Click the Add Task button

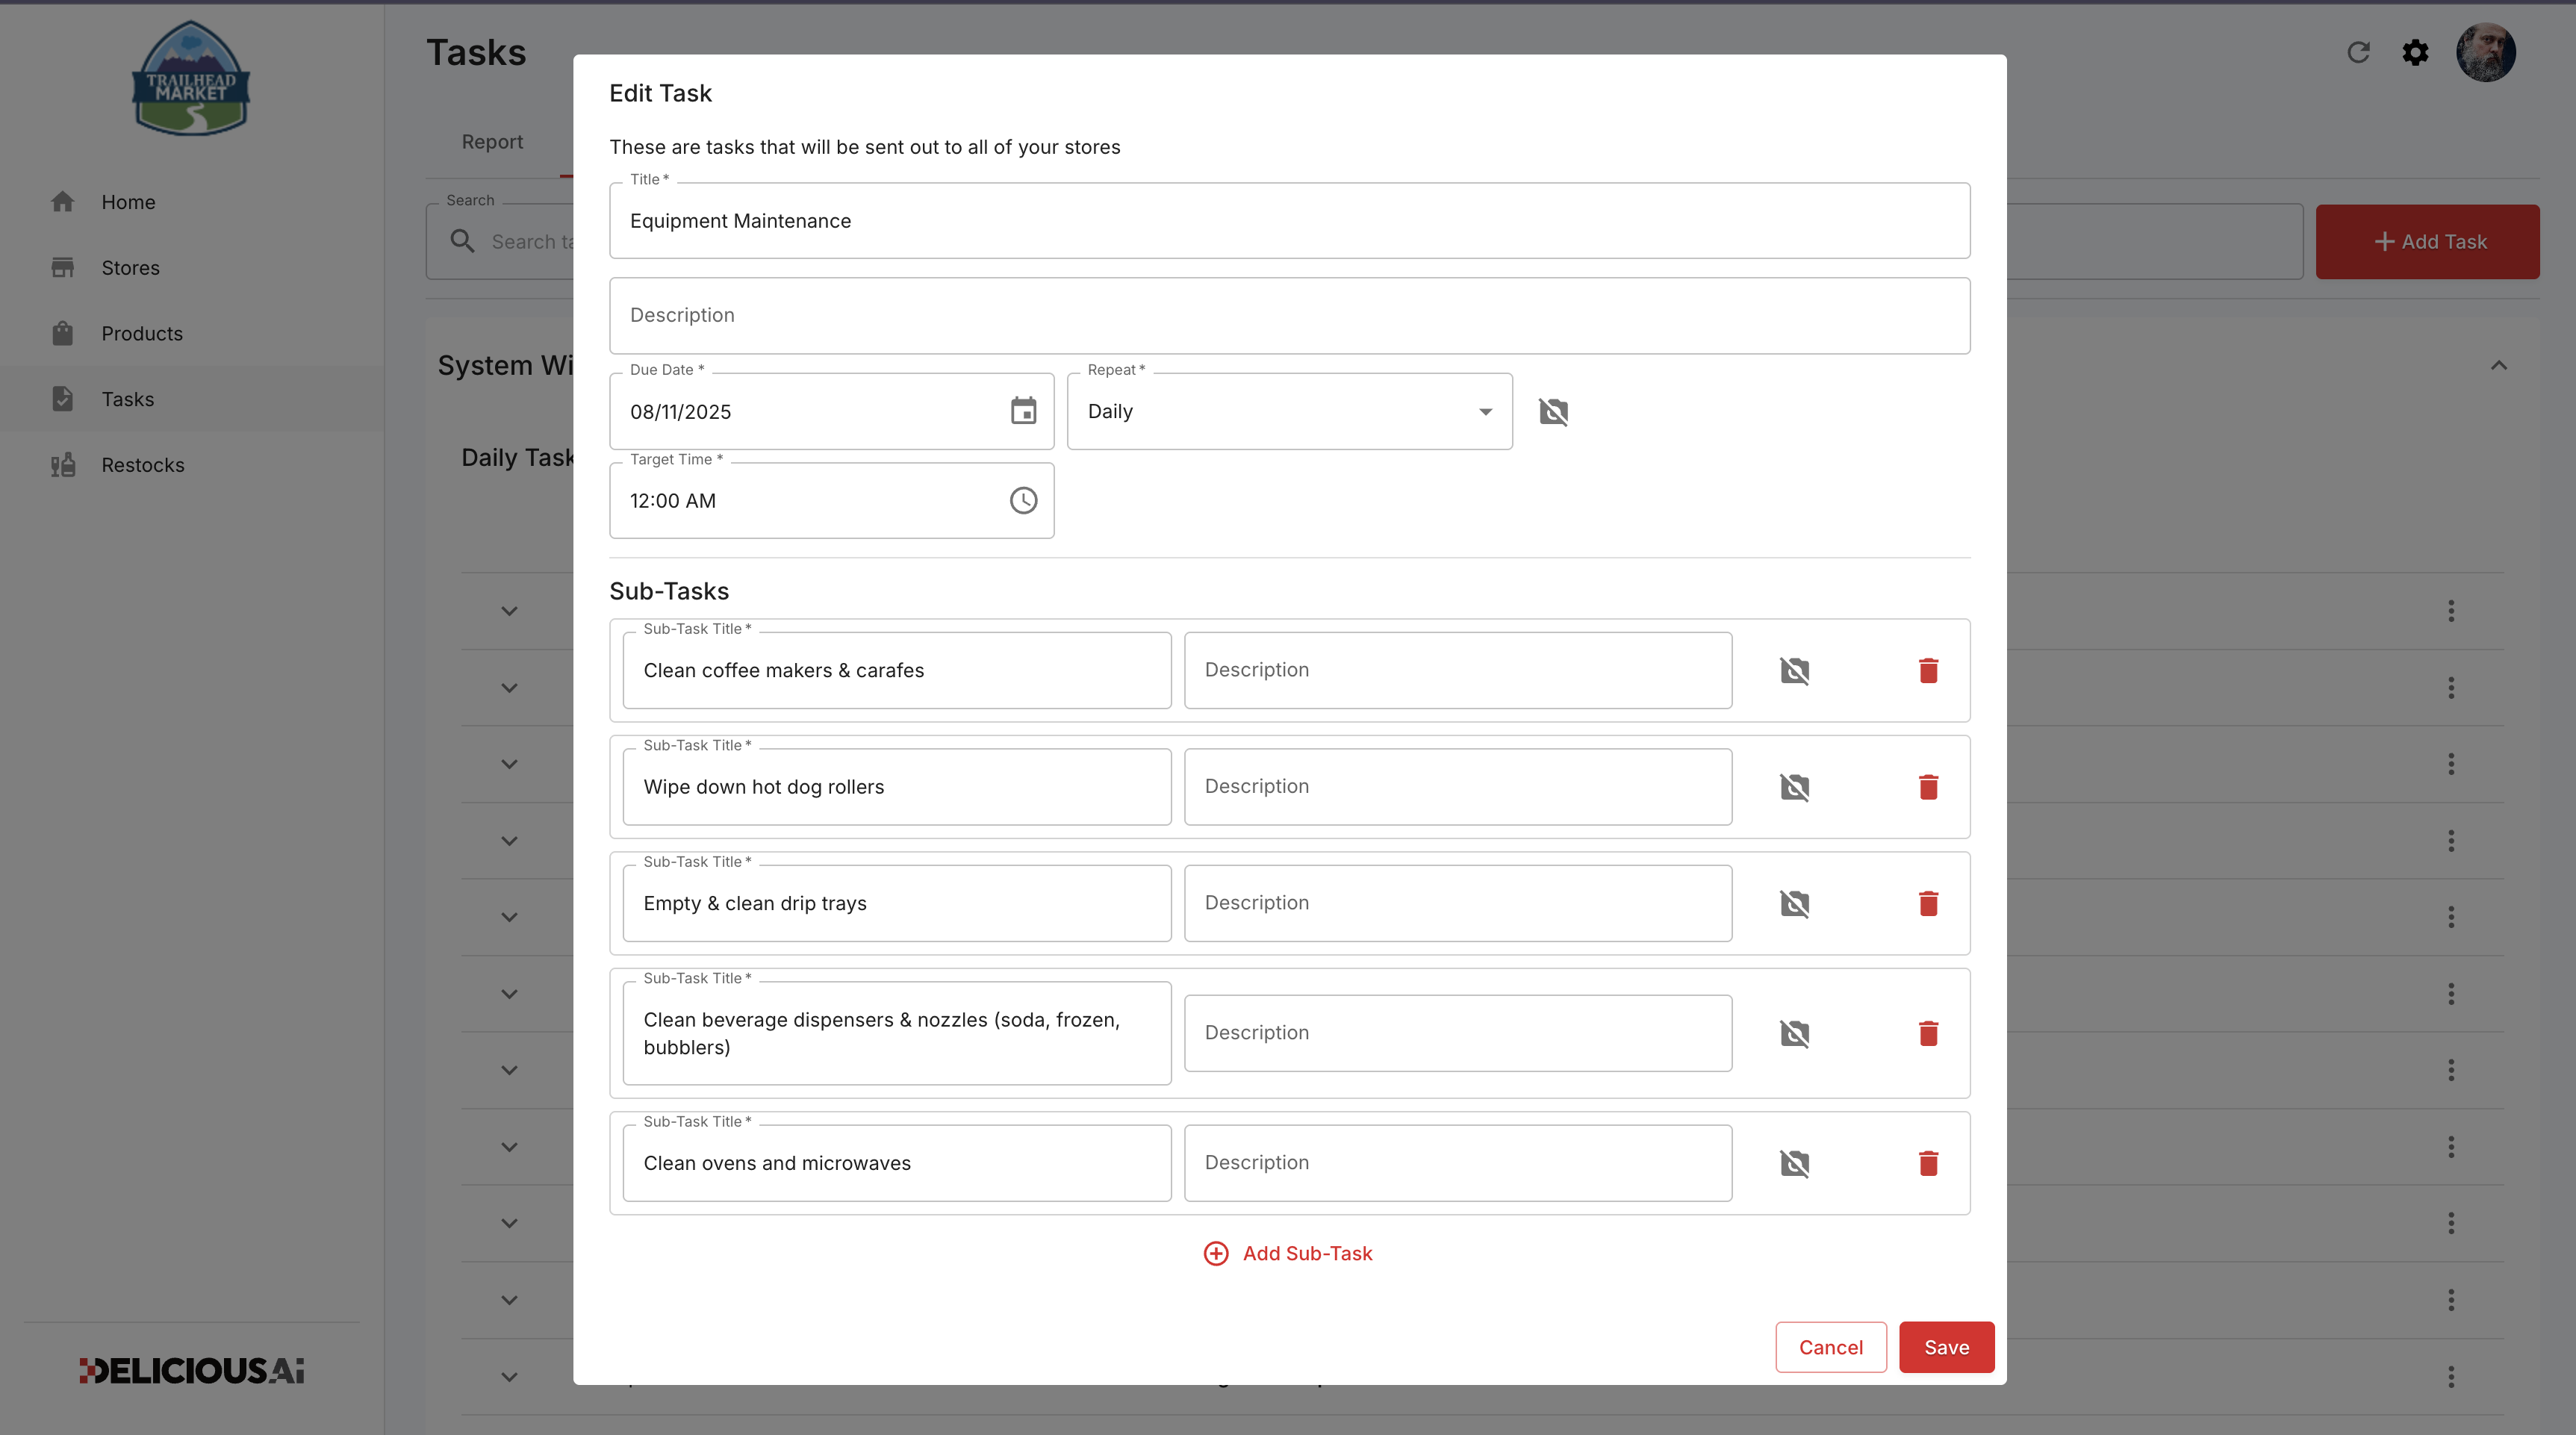2428,241
